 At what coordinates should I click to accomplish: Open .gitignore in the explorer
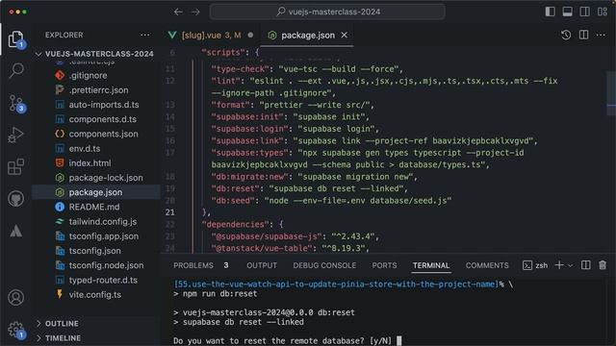point(96,75)
